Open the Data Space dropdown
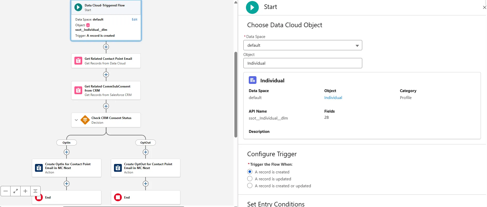This screenshot has width=487, height=207. pos(303,45)
